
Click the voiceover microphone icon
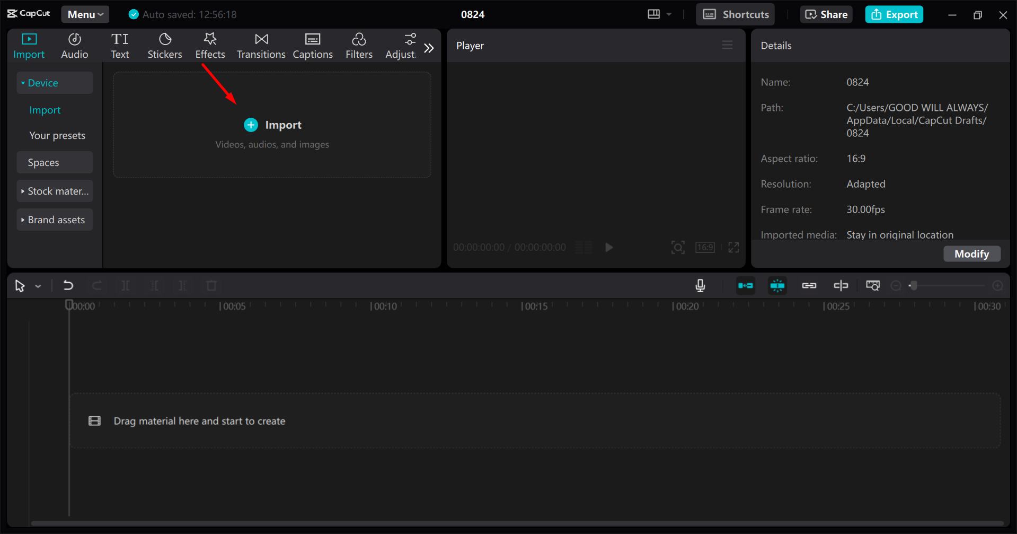pos(700,285)
